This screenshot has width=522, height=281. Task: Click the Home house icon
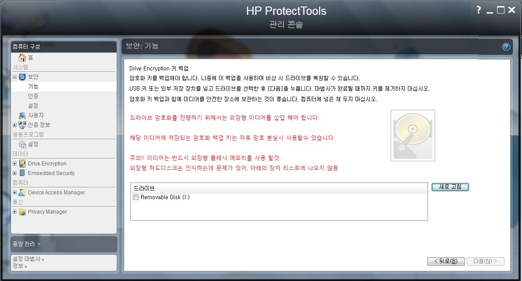point(22,58)
